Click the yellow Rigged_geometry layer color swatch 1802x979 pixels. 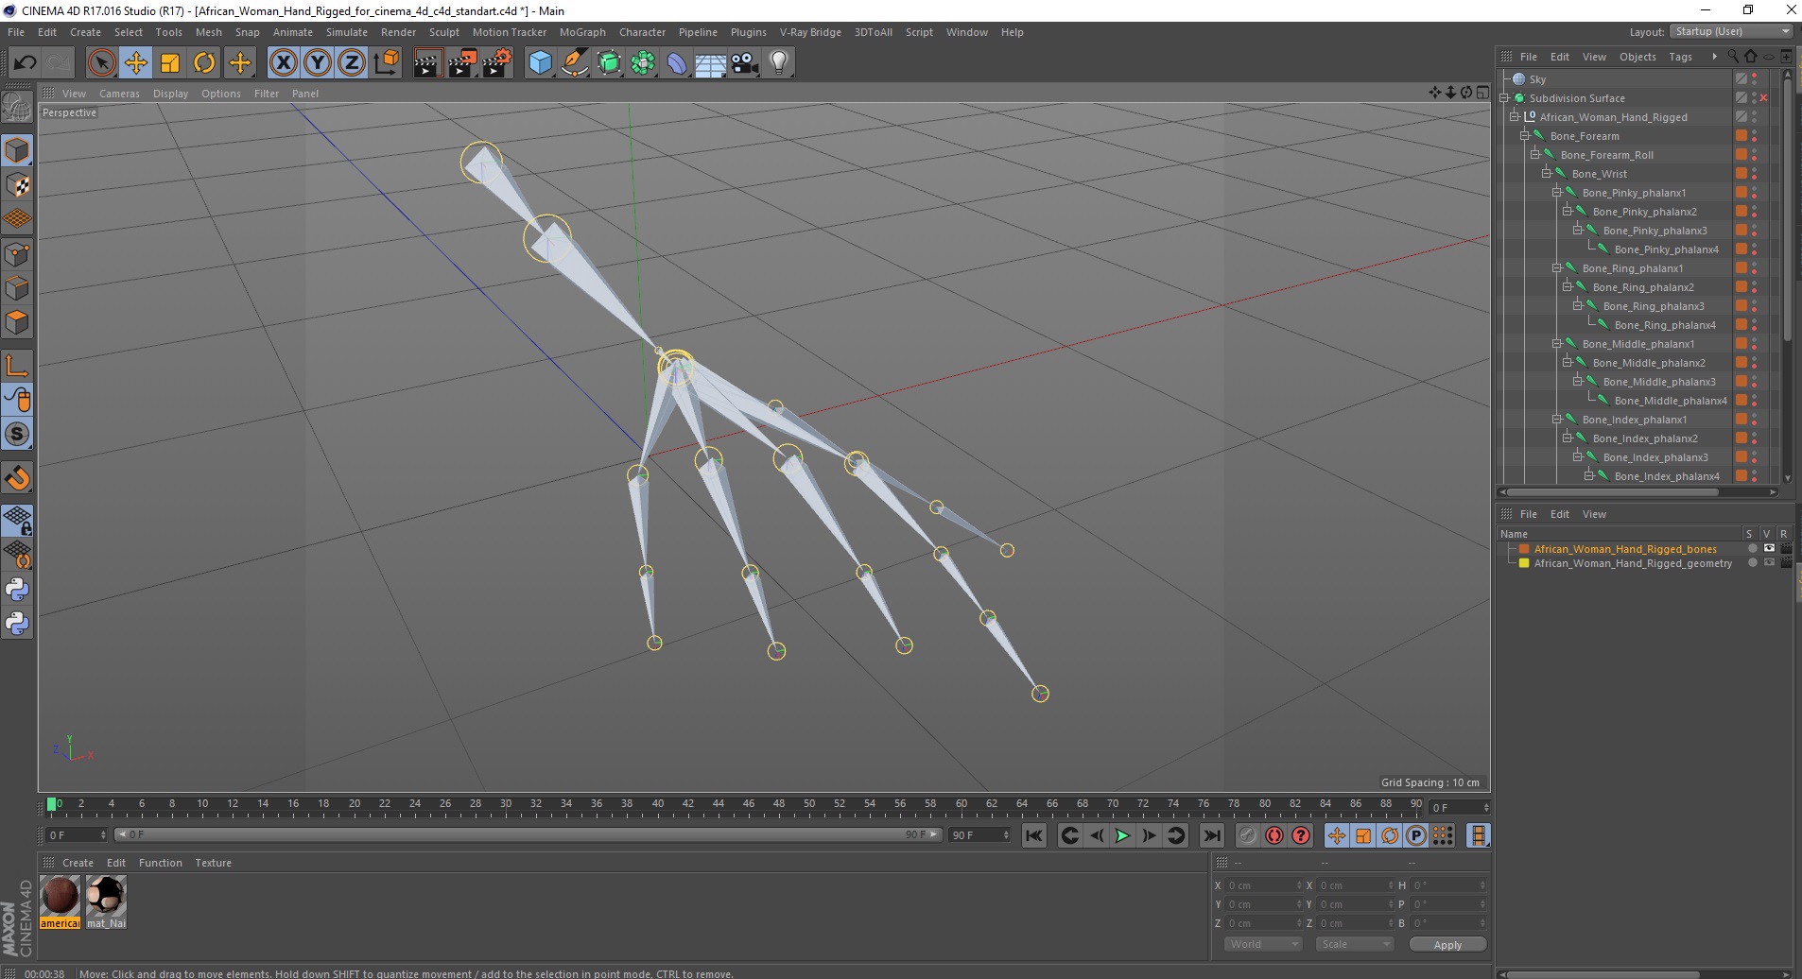(x=1524, y=563)
